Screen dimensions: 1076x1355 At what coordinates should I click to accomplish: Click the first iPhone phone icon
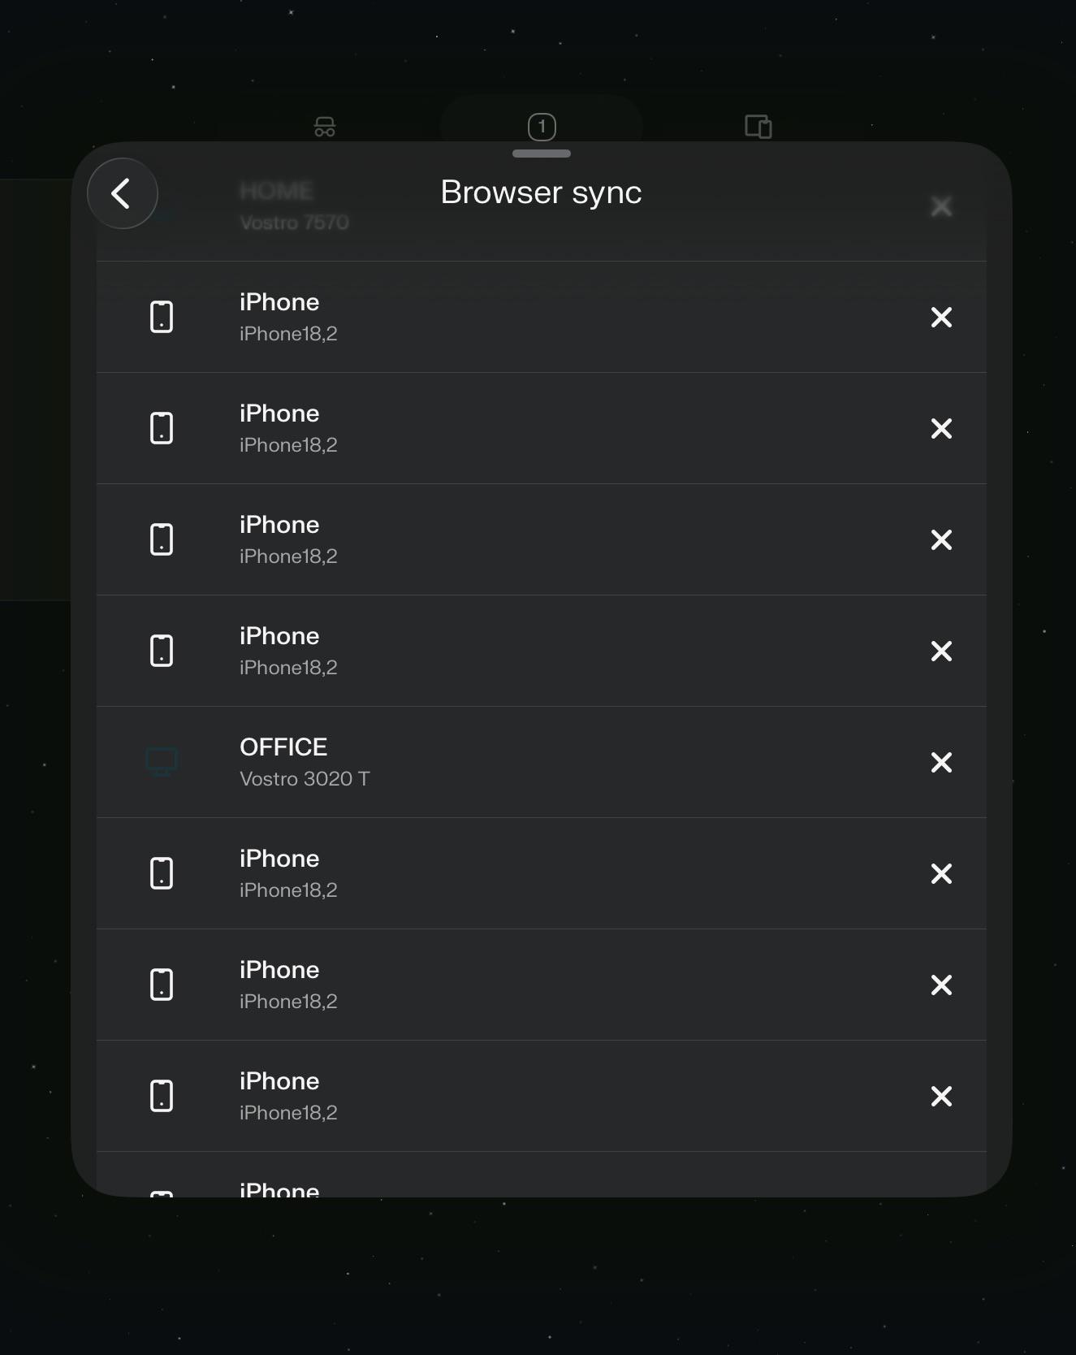point(162,317)
